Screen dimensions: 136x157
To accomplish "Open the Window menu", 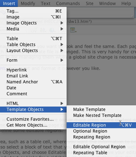I will [108, 3].
